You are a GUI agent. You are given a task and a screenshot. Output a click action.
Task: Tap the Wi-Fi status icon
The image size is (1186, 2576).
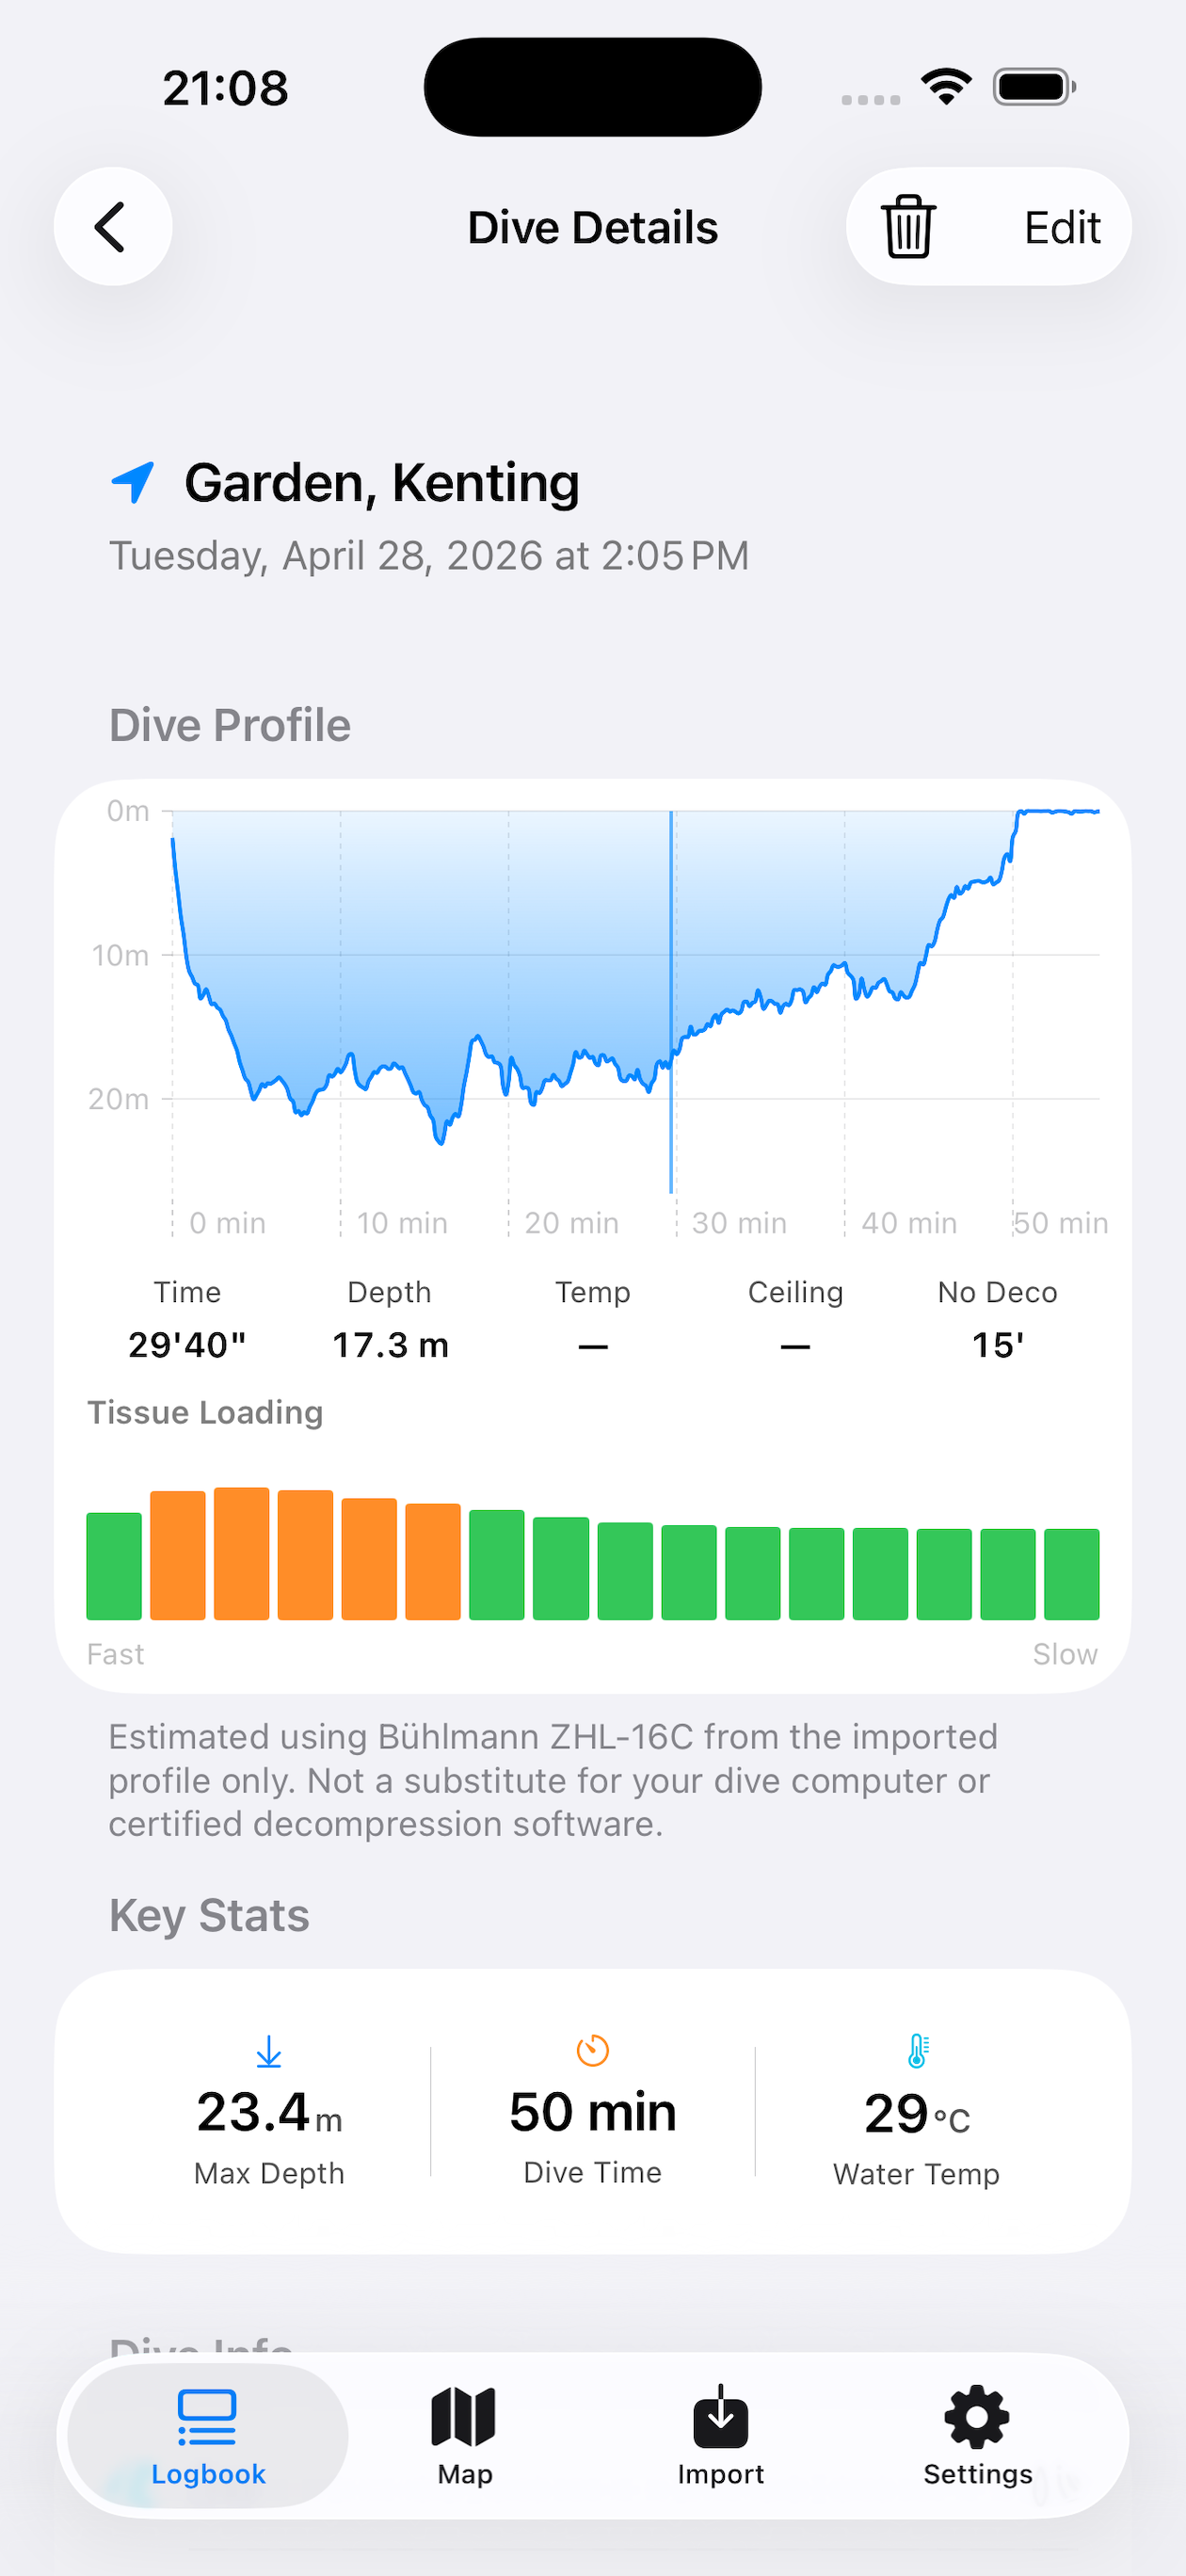point(946,87)
